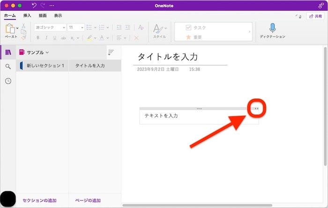Click the Copy icon
Viewport: 328px width, 208px height.
pos(23,32)
